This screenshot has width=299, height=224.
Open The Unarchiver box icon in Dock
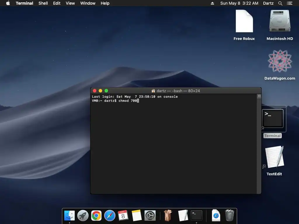(168, 216)
